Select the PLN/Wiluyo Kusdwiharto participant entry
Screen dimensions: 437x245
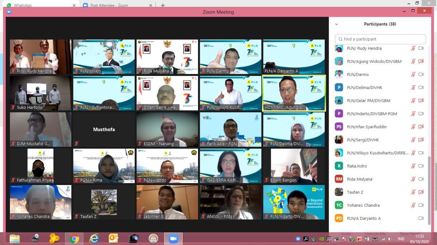point(377,153)
